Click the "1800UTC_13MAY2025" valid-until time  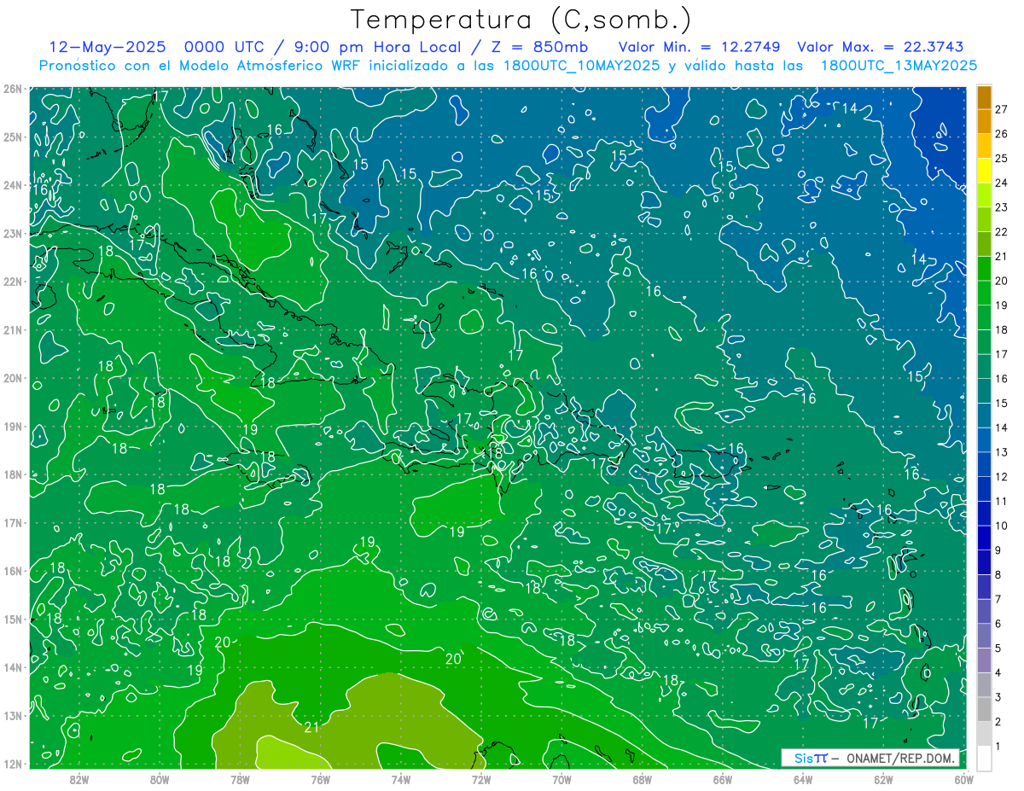(x=899, y=66)
